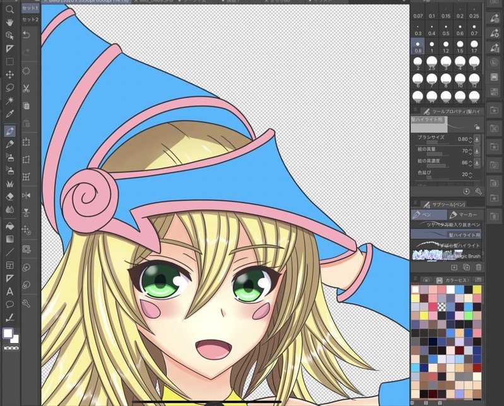Open the マーカー sub tool group tab
504x406 pixels.
click(x=465, y=214)
